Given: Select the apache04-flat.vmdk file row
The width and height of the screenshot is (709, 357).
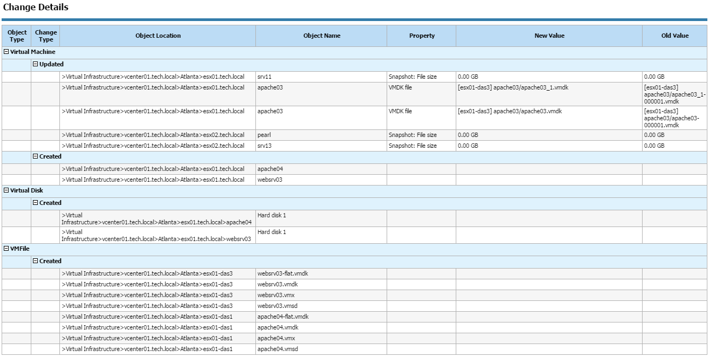Looking at the screenshot, I should pos(355,317).
